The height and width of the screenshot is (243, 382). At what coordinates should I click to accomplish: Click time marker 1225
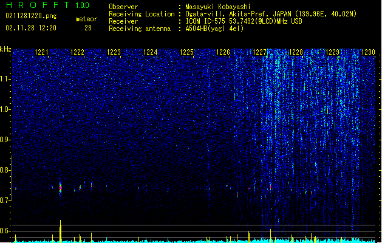(186, 52)
